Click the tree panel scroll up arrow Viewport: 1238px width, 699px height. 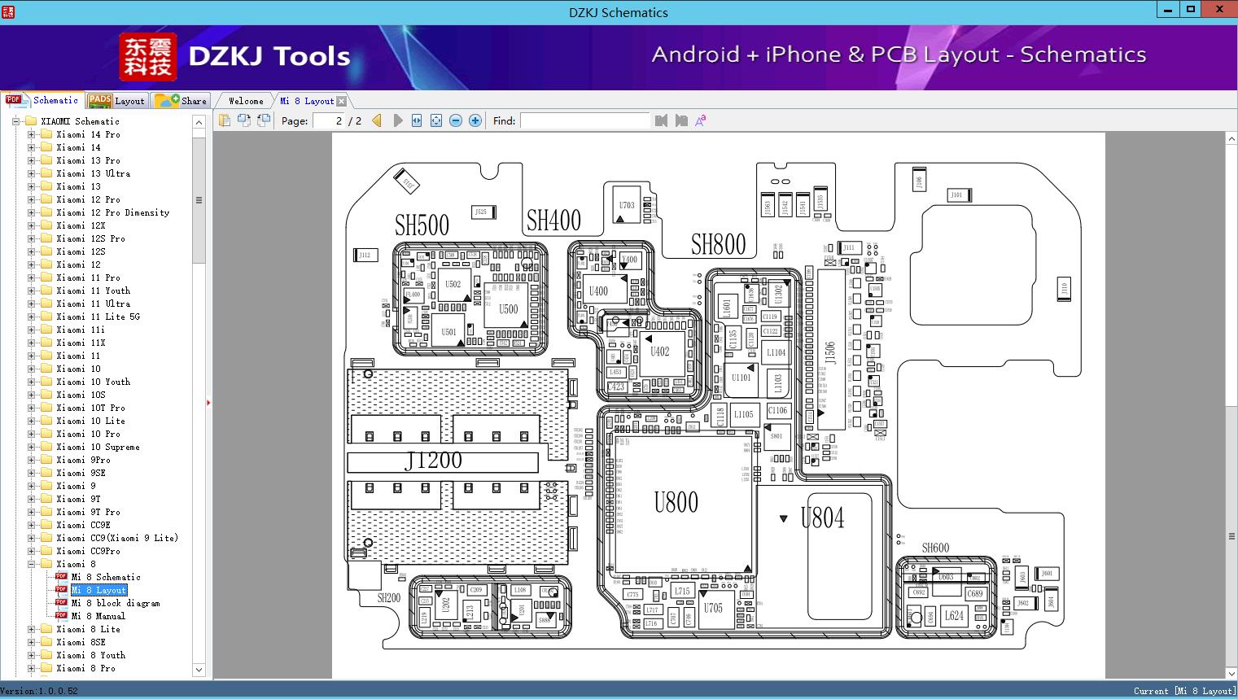coord(199,122)
